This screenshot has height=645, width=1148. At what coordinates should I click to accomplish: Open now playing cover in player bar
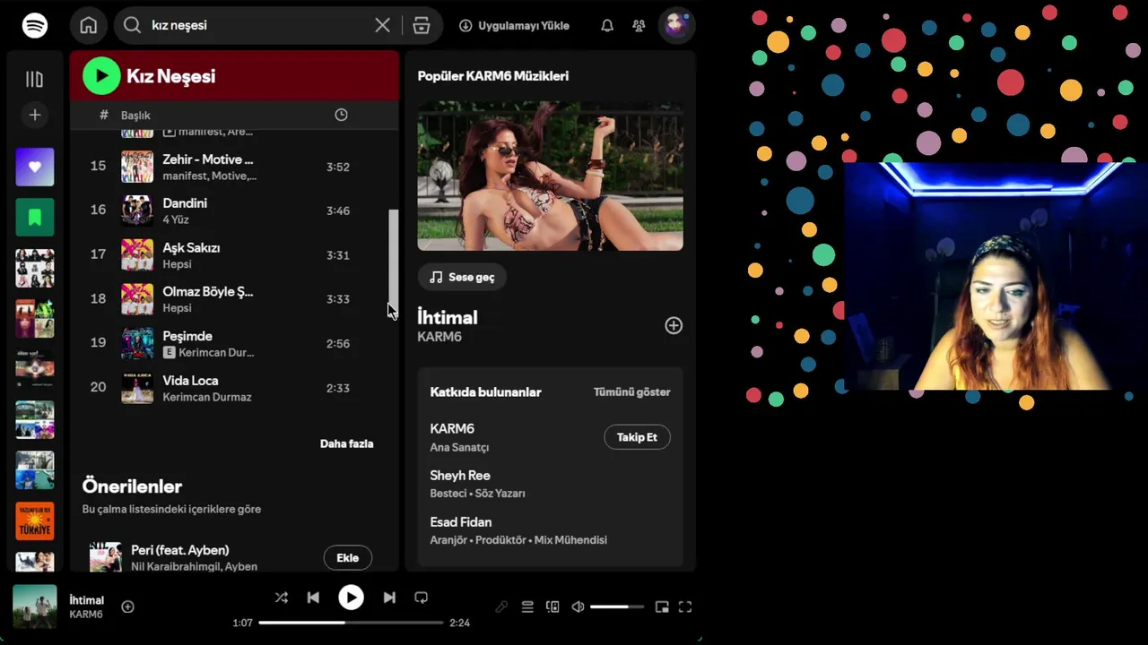coord(34,606)
